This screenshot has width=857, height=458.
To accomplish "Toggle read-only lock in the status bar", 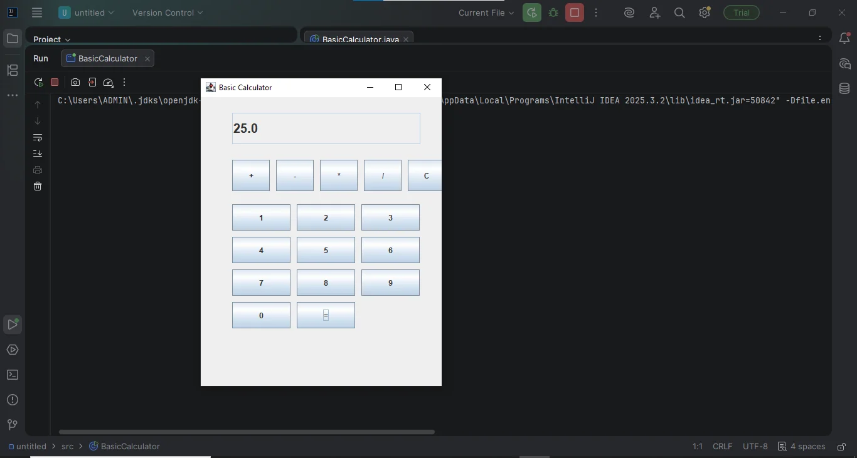I will [841, 447].
